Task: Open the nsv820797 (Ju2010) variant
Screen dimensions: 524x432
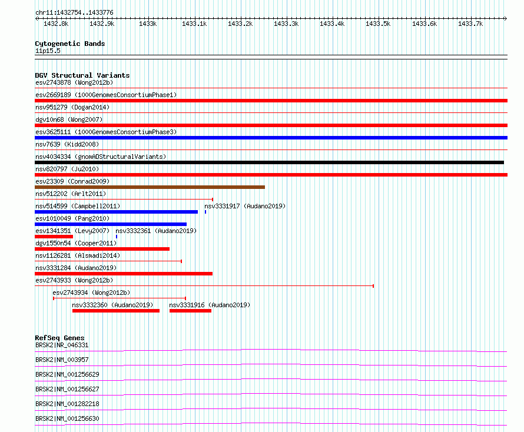Action: 67,169
